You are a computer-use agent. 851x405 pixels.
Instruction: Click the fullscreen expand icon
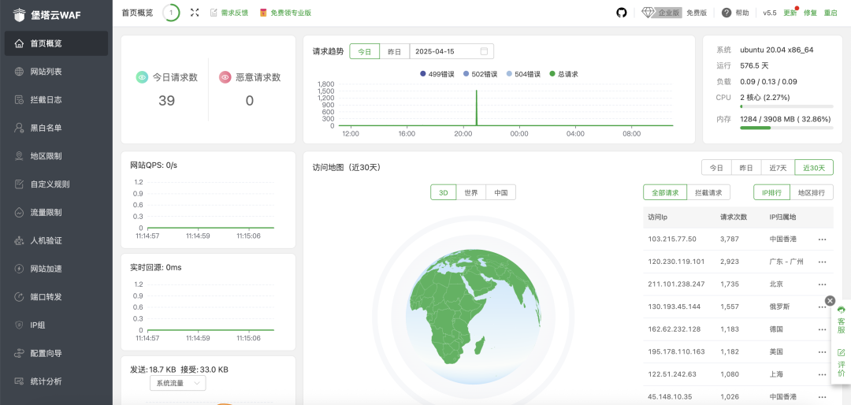click(x=195, y=13)
